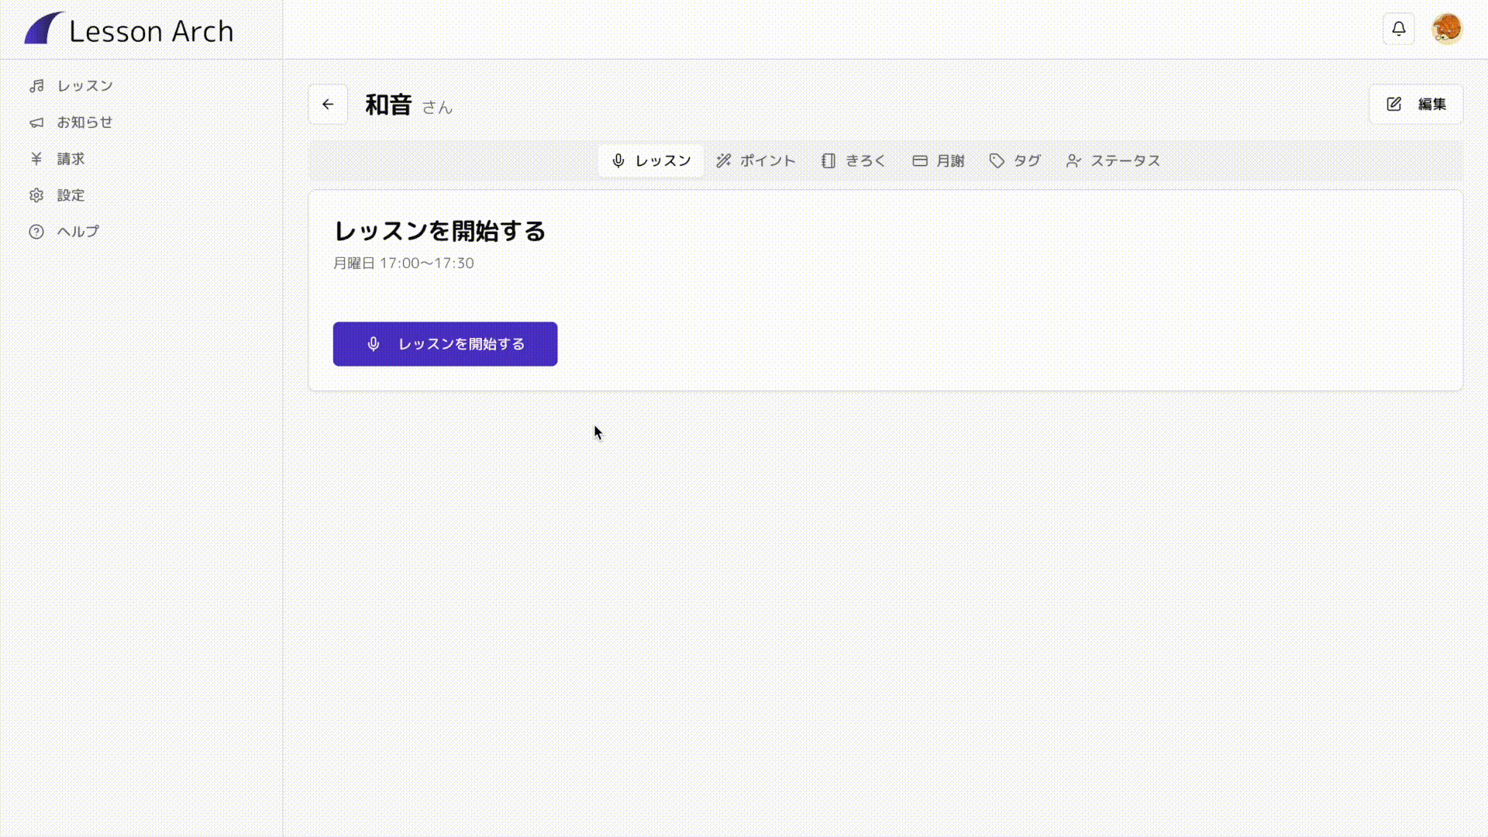The image size is (1488, 837).
Task: Click the 編集 edit button
Action: click(1416, 105)
